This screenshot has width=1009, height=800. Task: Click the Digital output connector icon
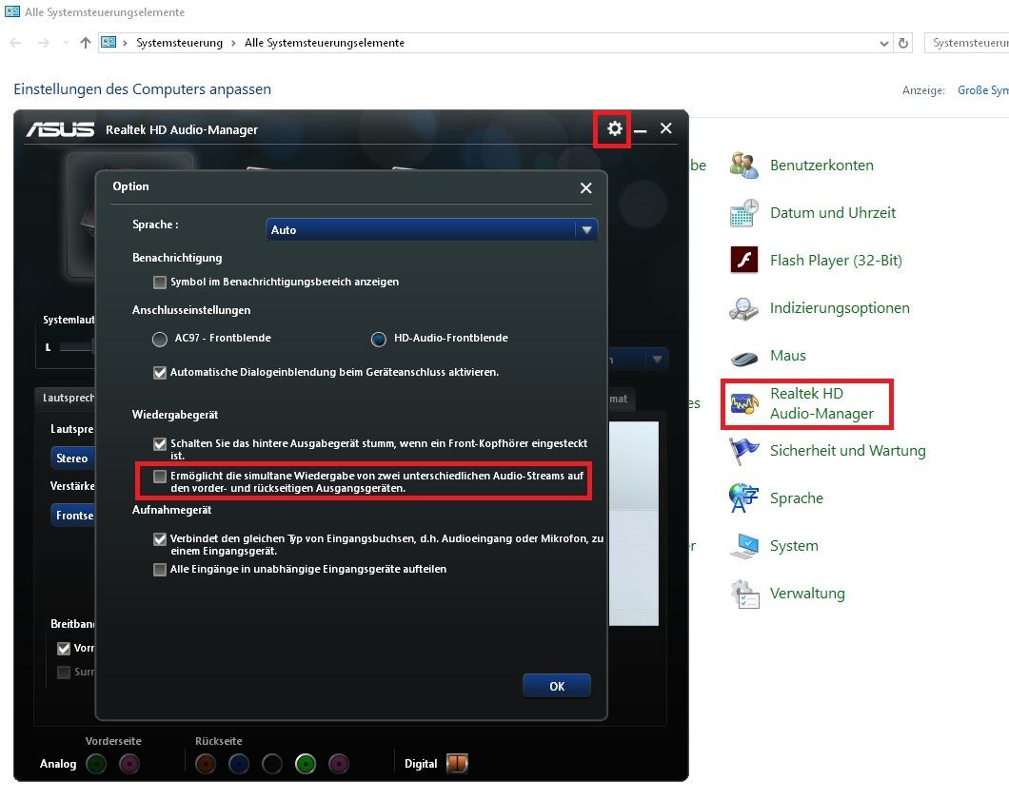[x=457, y=763]
